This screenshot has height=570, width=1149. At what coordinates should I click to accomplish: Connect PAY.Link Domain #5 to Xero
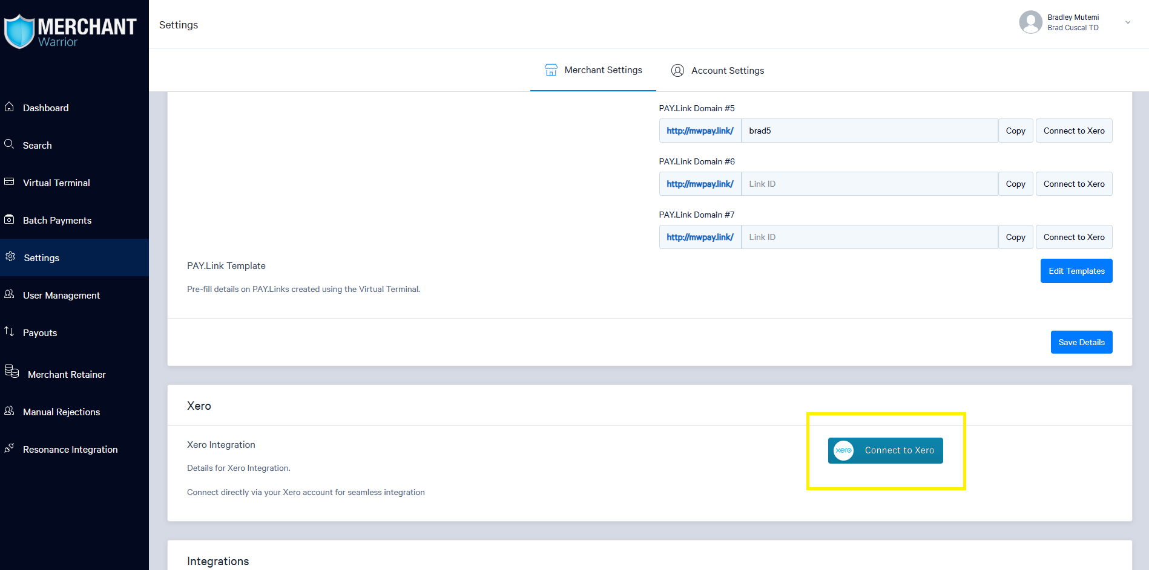click(x=1074, y=131)
